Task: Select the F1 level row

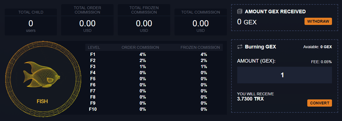Action: 154,55
